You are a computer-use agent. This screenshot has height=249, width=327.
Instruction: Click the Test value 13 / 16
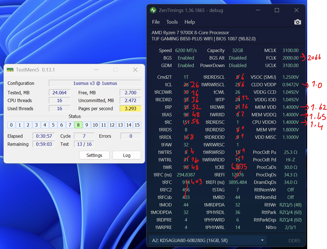[84, 144]
